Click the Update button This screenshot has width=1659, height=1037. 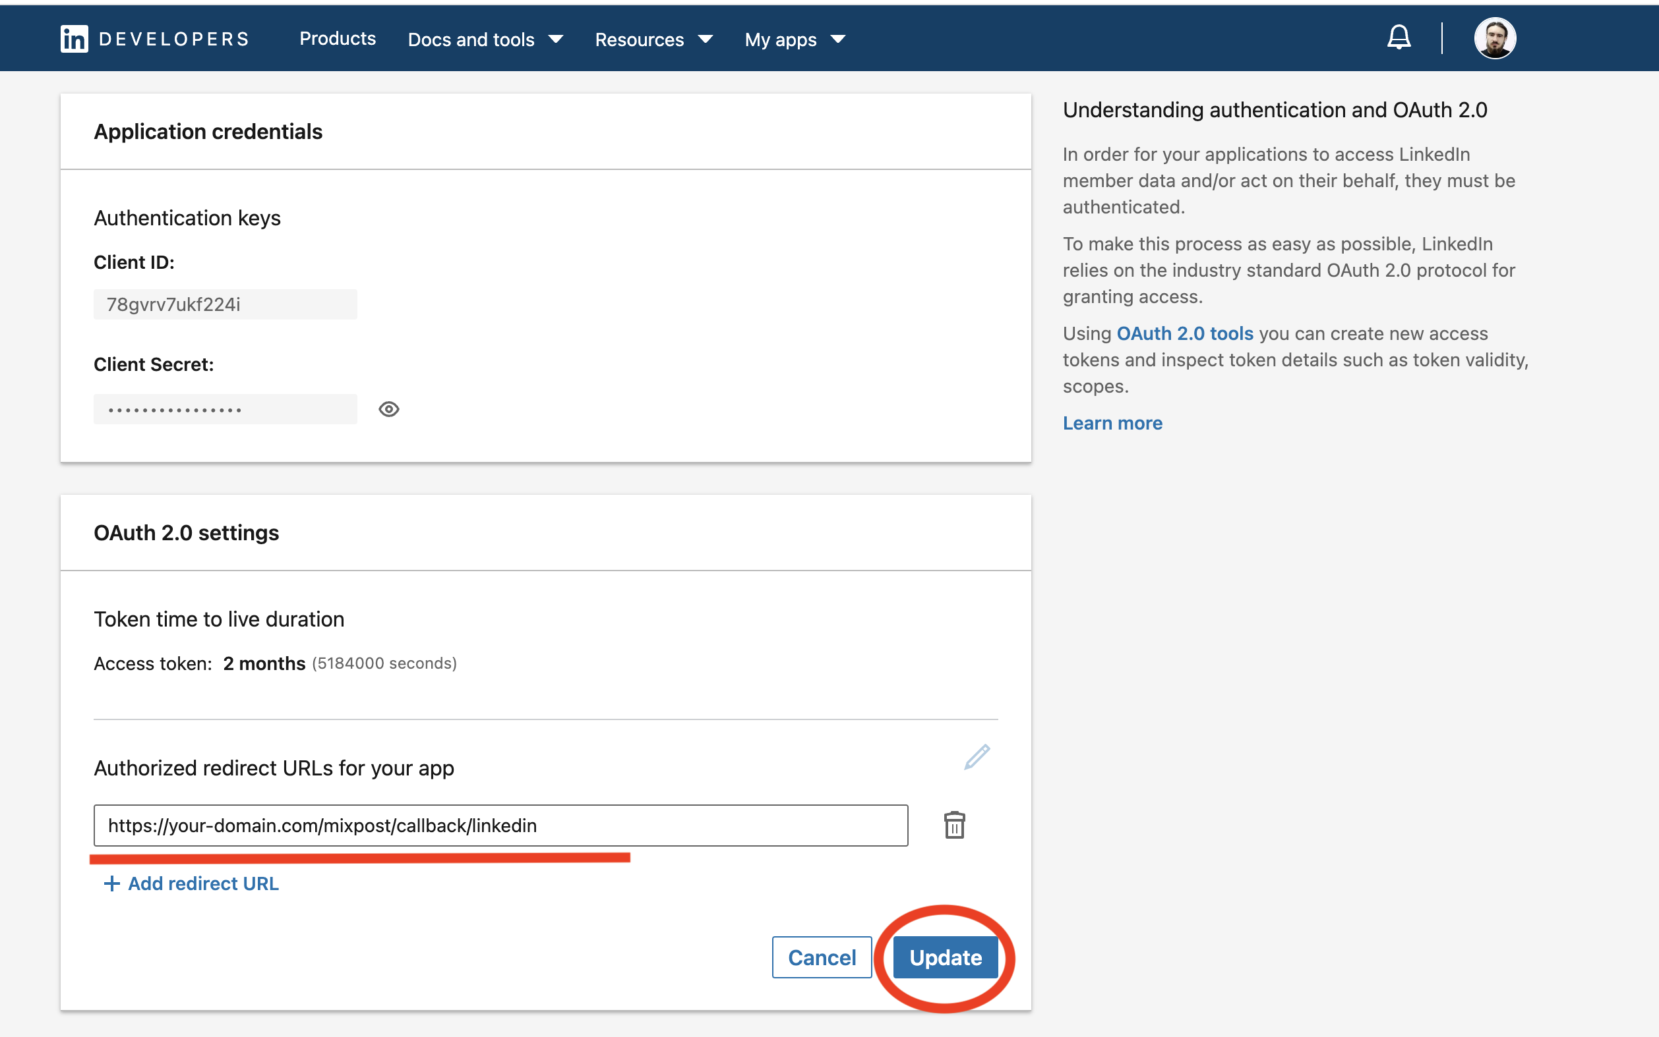(945, 957)
